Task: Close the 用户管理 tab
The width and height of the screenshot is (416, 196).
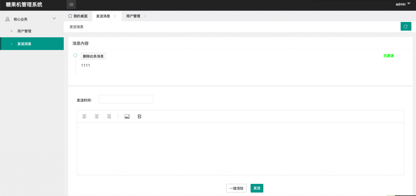Action: pyautogui.click(x=145, y=16)
